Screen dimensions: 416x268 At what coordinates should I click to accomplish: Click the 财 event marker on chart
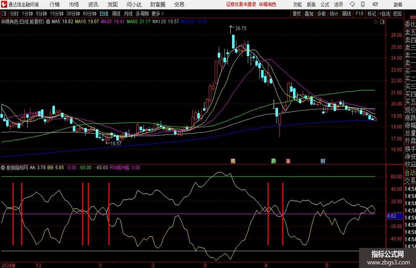coord(323,161)
